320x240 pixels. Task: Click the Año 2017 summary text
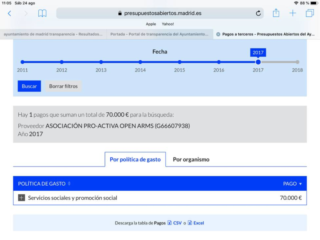point(30,134)
